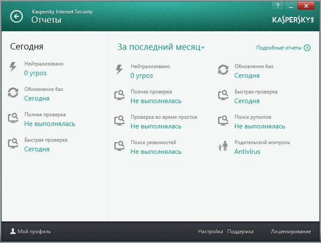Click the arrow circle next to Подробные отчеты
This screenshot has height=243, width=321.
307,48
